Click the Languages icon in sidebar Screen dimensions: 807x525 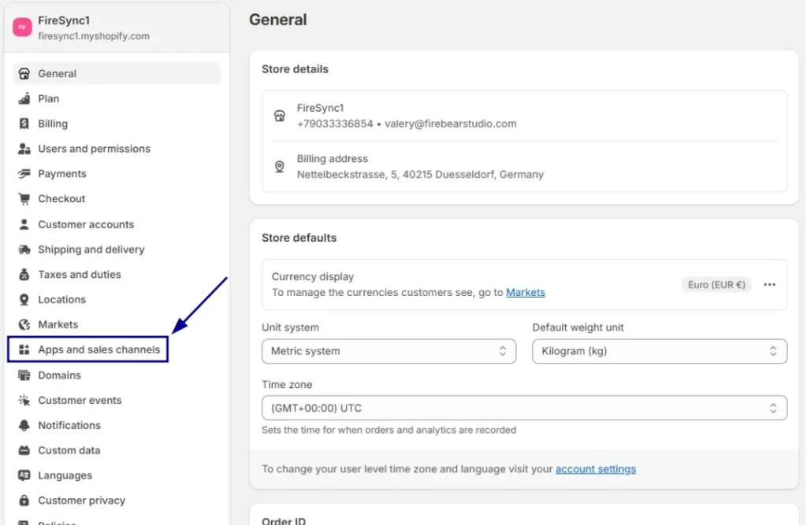click(x=24, y=475)
